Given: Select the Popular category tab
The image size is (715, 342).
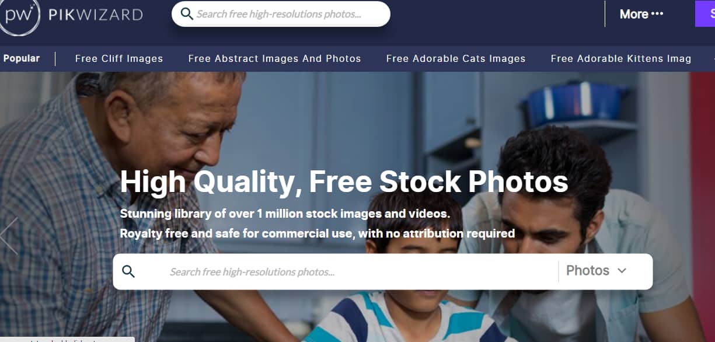Looking at the screenshot, I should 22,58.
